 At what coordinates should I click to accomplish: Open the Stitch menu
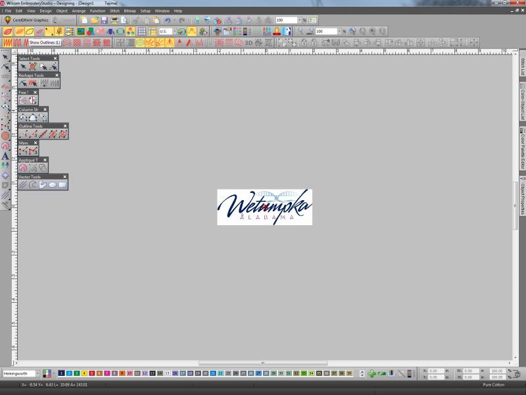pos(114,11)
